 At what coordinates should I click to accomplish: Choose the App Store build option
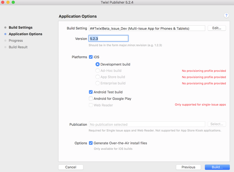click(x=97, y=77)
